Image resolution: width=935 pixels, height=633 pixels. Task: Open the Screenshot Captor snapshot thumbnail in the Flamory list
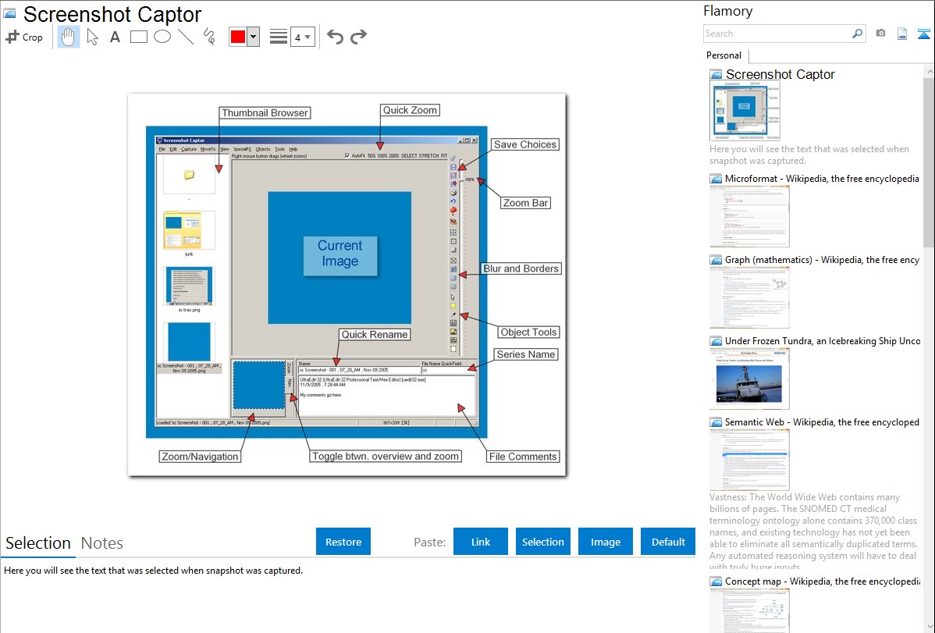coord(745,111)
